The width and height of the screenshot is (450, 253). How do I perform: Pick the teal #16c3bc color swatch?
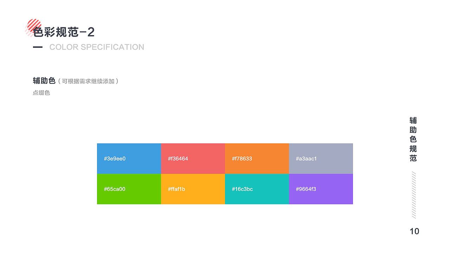coord(257,189)
